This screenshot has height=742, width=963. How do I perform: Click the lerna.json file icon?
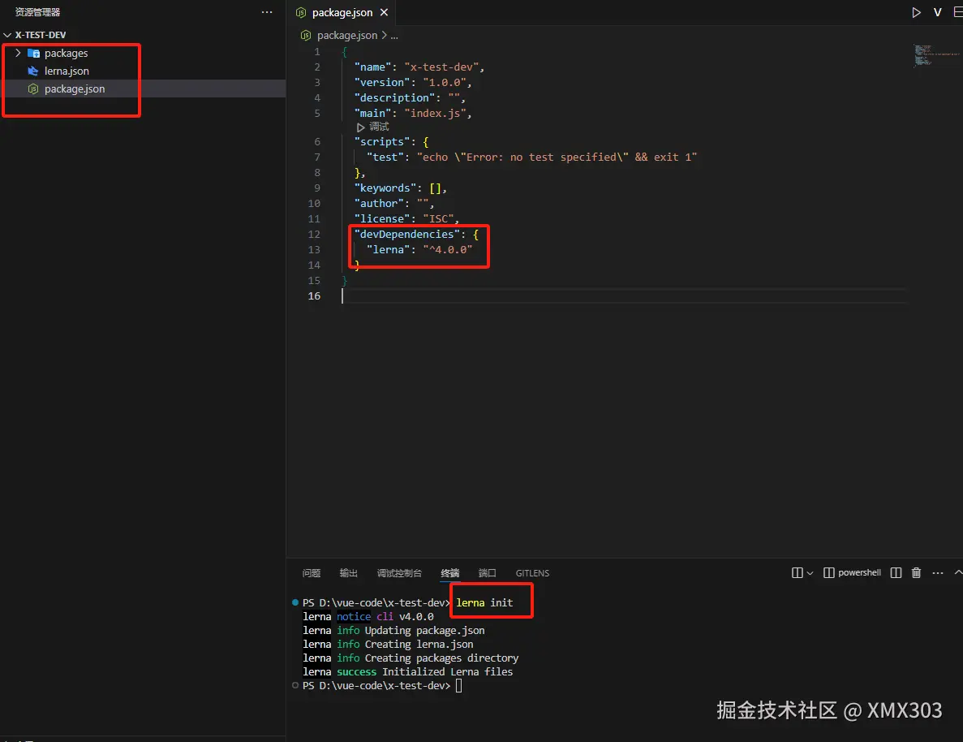coord(33,71)
